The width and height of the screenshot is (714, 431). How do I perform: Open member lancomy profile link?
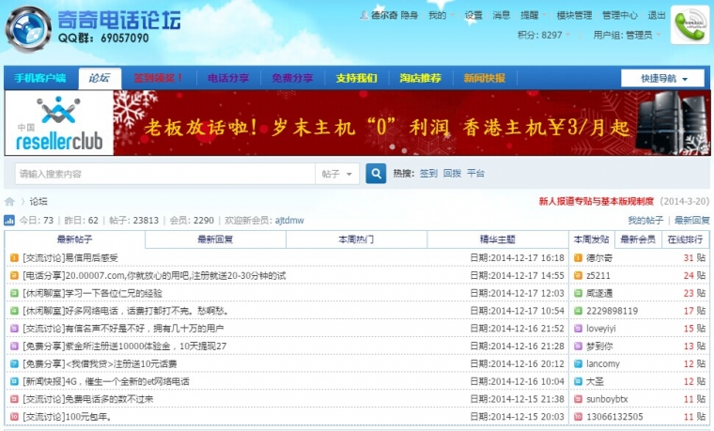[x=603, y=364]
